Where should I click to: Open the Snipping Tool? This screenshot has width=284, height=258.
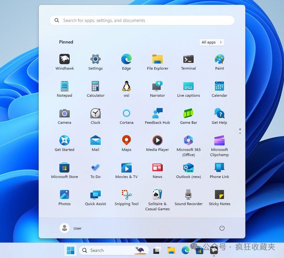tap(126, 195)
